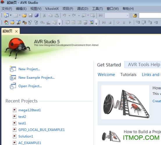Image resolution: width=161 pixels, height=145 pixels.
Task: Click the Copy icon
Action: 50,15
